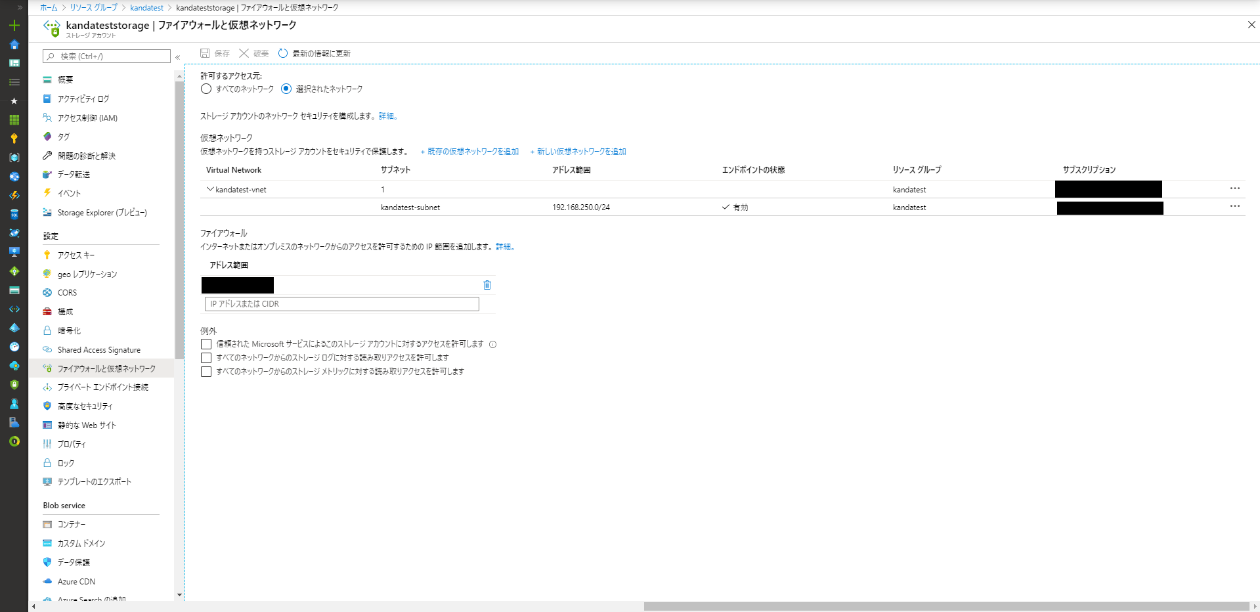Collapse the resource menu with double chevron

tap(178, 57)
